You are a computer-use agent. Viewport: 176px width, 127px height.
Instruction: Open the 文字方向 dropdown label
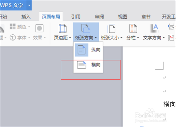[154, 38]
